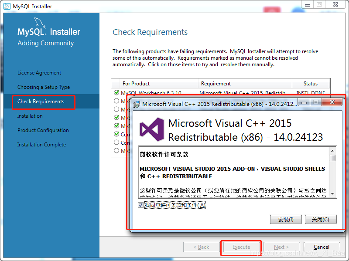
Task: Minimize the MySQL Installer window
Action: coord(308,5)
